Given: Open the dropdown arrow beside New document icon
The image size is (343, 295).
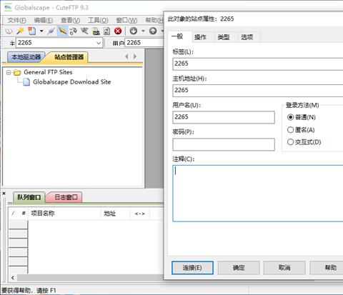Looking at the screenshot, I should (41, 31).
